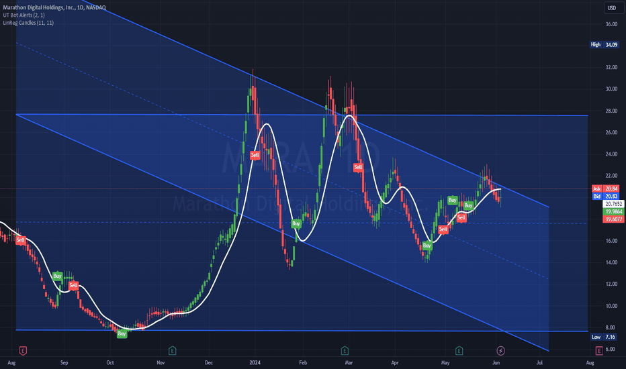Click the Sell signal after the late-December peak

tap(255, 155)
